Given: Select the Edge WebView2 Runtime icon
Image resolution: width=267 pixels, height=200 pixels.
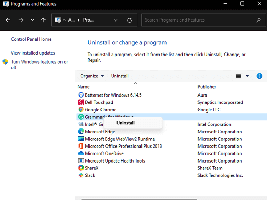Looking at the screenshot, I should (x=81, y=139).
